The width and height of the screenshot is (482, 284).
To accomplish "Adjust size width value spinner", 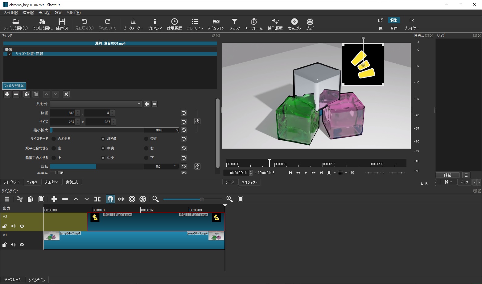I will click(x=78, y=122).
